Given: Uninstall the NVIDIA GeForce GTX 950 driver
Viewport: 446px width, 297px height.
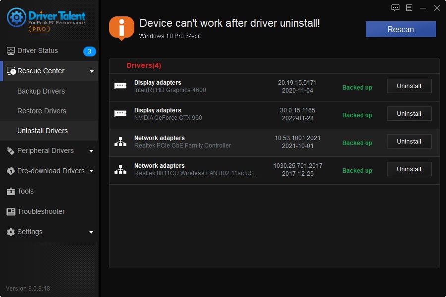Looking at the screenshot, I should click(409, 114).
